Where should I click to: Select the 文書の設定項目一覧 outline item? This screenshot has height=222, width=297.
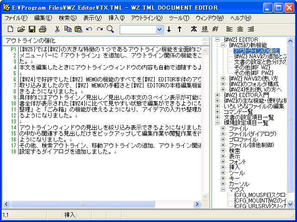[247, 117]
